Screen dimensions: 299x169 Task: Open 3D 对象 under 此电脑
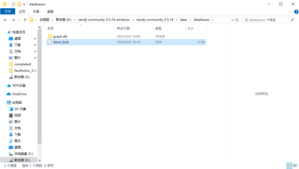pos(20,109)
